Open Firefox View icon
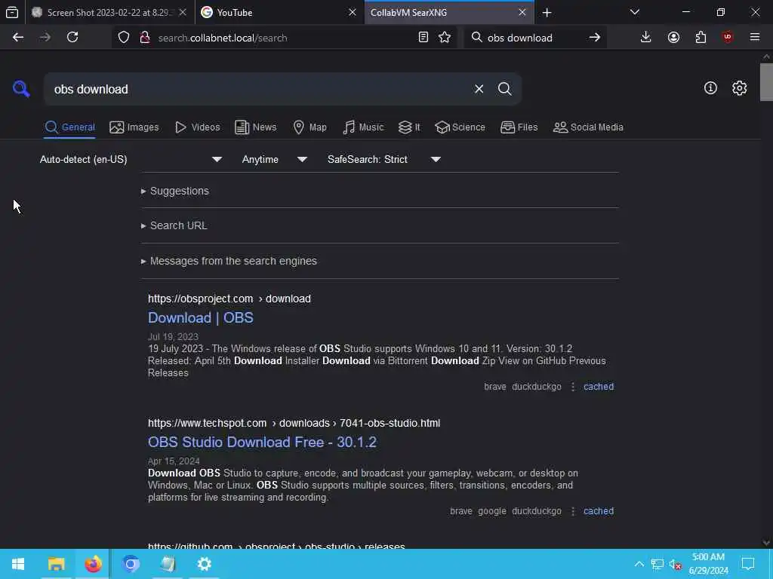The image size is (773, 579). click(12, 12)
